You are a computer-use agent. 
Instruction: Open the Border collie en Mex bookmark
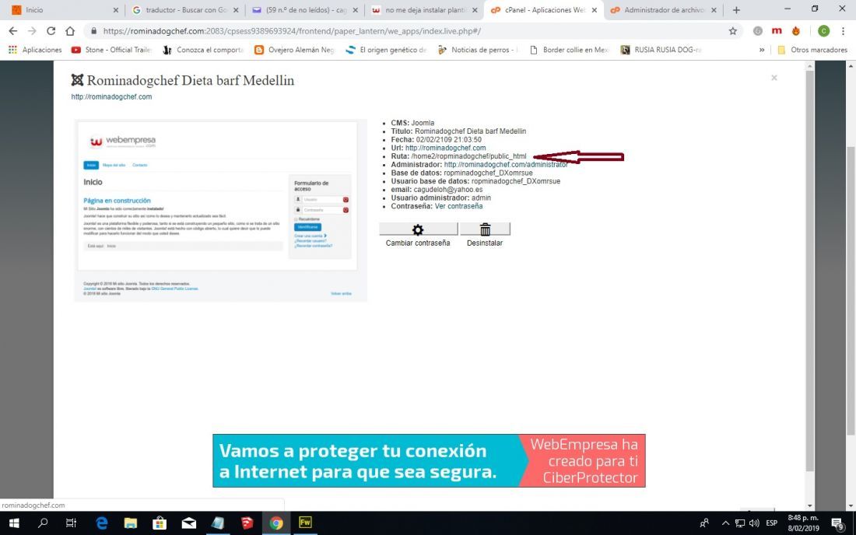click(x=569, y=50)
